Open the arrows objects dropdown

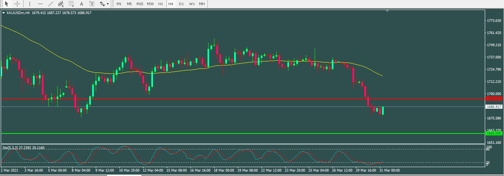click(x=104, y=4)
